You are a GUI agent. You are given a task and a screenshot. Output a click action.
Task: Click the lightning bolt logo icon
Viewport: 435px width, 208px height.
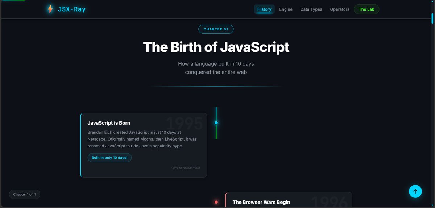(50, 9)
